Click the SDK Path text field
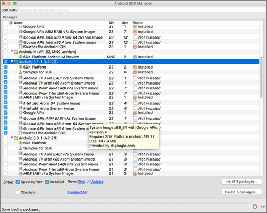267x213 pixels. click(142, 10)
